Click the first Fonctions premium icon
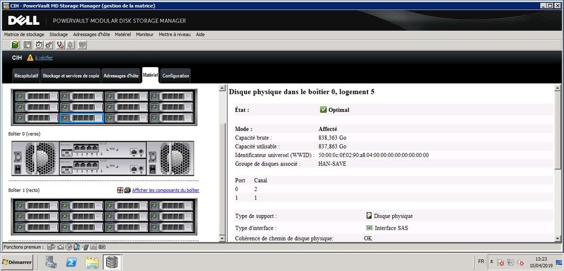The image size is (564, 271). [51, 247]
